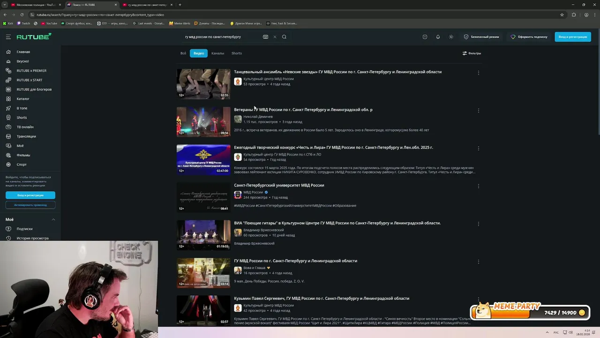This screenshot has height=338, width=600.
Task: Click the RUTUBE logo
Action: click(x=34, y=37)
